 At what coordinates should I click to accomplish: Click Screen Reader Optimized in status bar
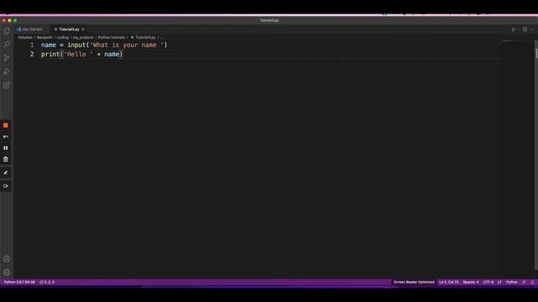click(414, 282)
